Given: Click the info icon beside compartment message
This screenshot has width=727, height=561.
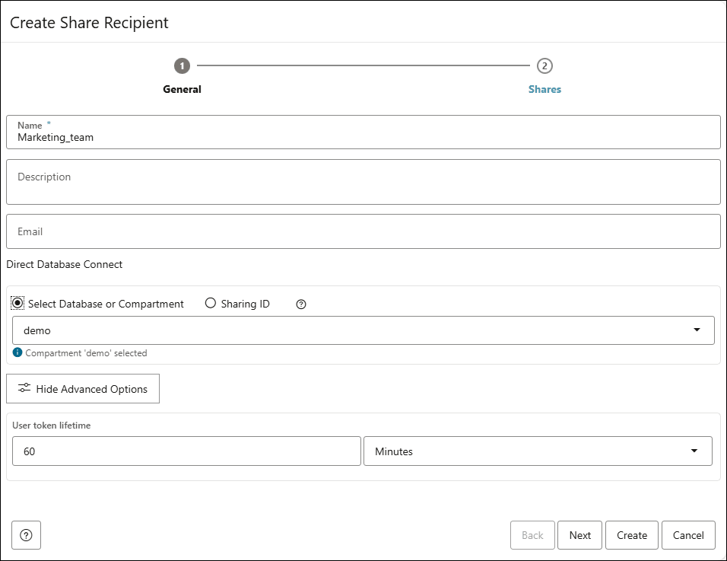Looking at the screenshot, I should coord(17,352).
